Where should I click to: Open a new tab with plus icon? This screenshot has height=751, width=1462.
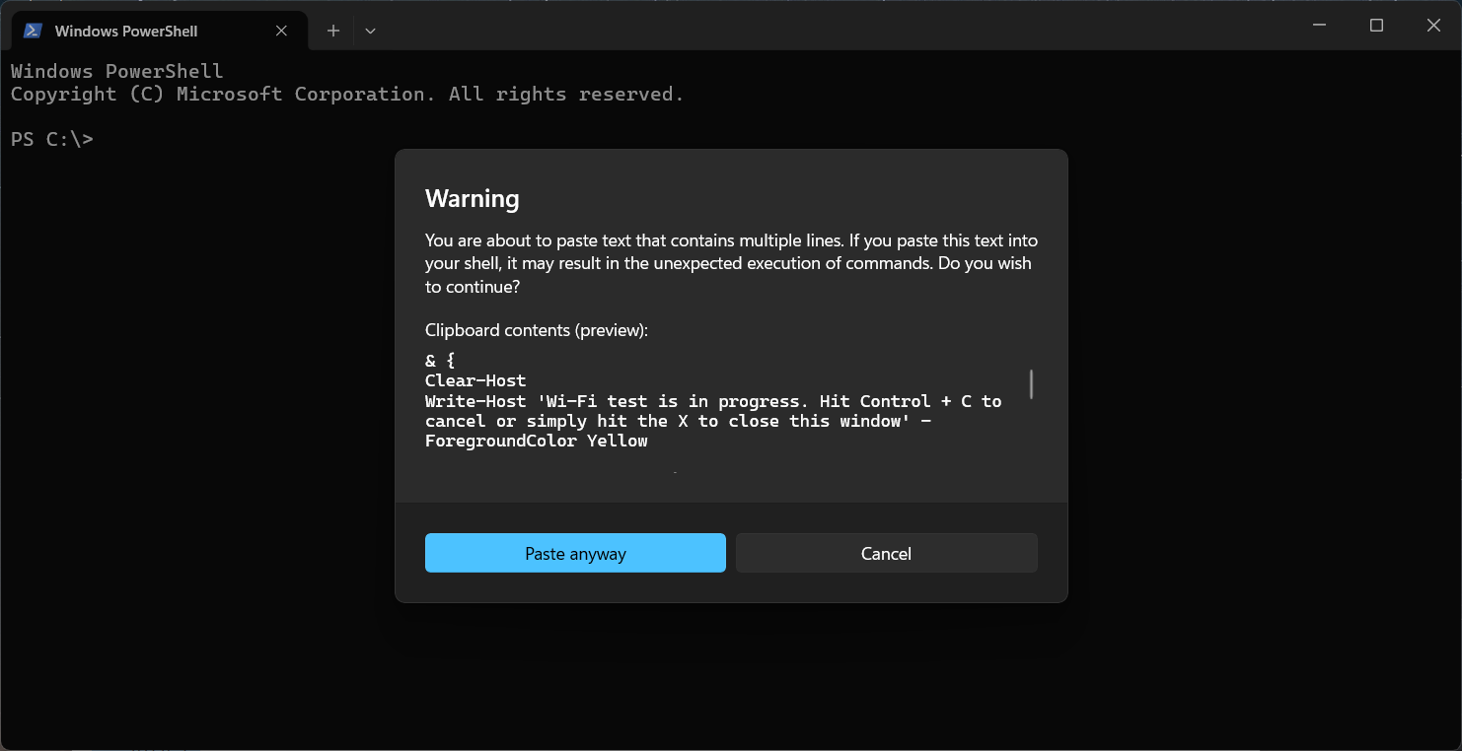(x=333, y=31)
